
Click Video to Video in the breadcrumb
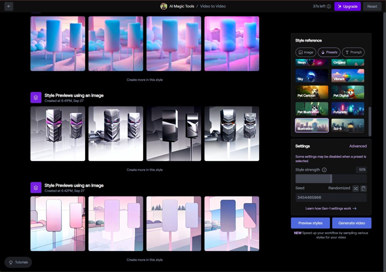pyautogui.click(x=213, y=6)
